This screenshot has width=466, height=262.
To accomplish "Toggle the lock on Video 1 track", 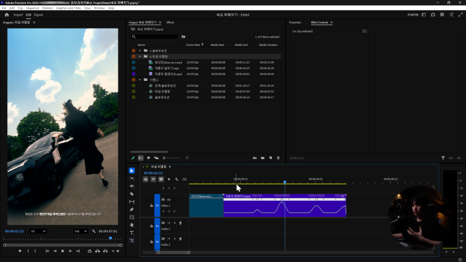I will click(151, 206).
